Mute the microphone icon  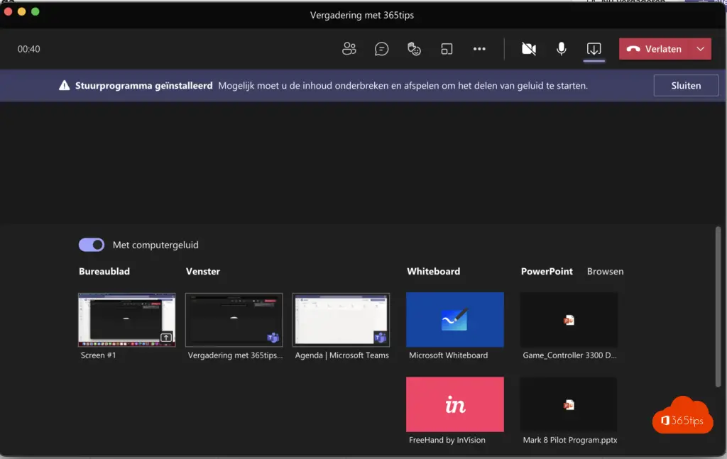[x=562, y=49]
